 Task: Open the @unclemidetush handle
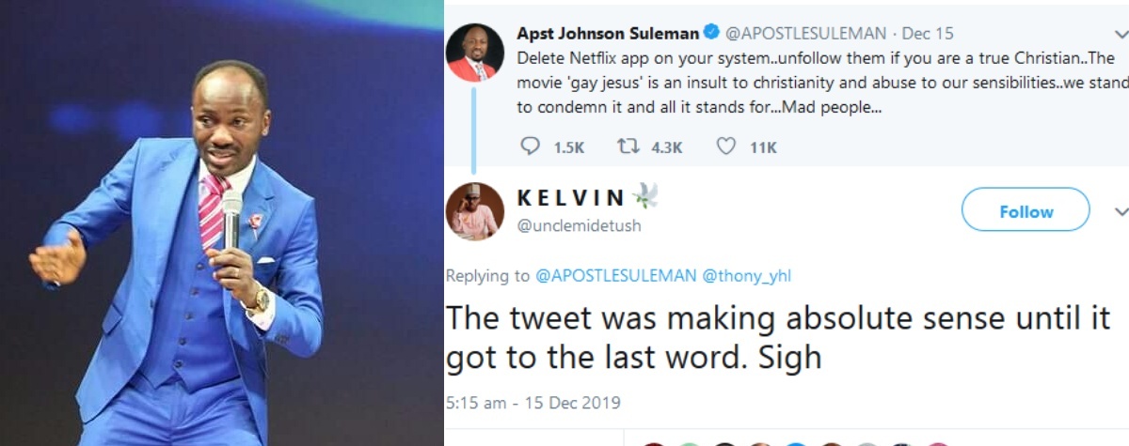[580, 225]
